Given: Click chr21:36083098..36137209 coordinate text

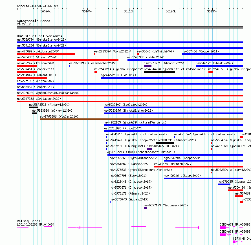Looking at the screenshot, I should pyautogui.click(x=37, y=6).
